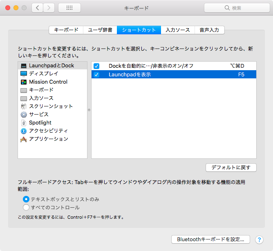Image resolution: width=273 pixels, height=251 pixels.
Task: Click the サービス gear icon
Action: [24, 114]
